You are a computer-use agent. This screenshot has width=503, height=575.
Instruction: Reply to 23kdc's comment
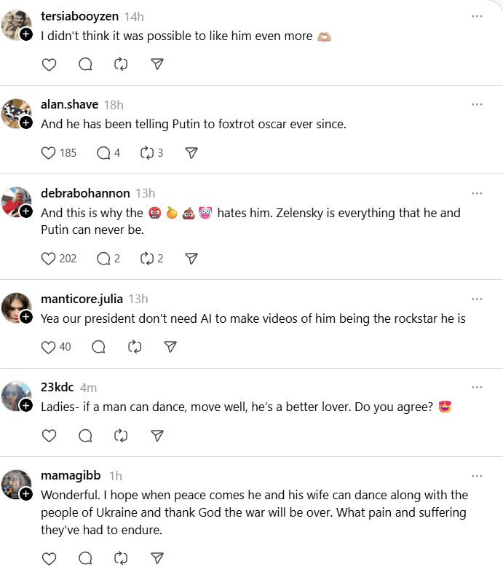click(x=85, y=436)
